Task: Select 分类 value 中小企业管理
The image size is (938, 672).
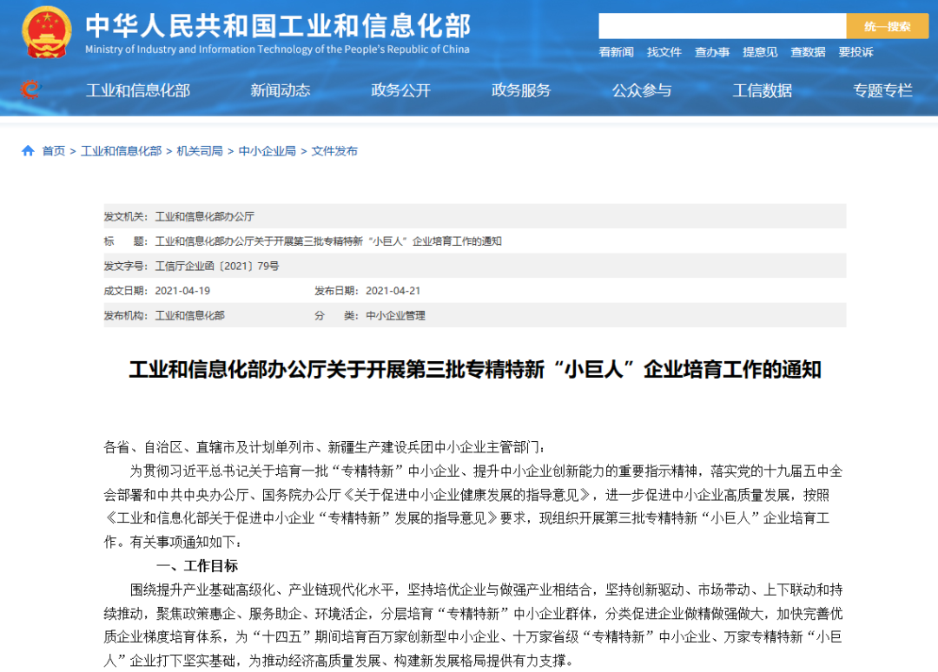Action: click(395, 315)
